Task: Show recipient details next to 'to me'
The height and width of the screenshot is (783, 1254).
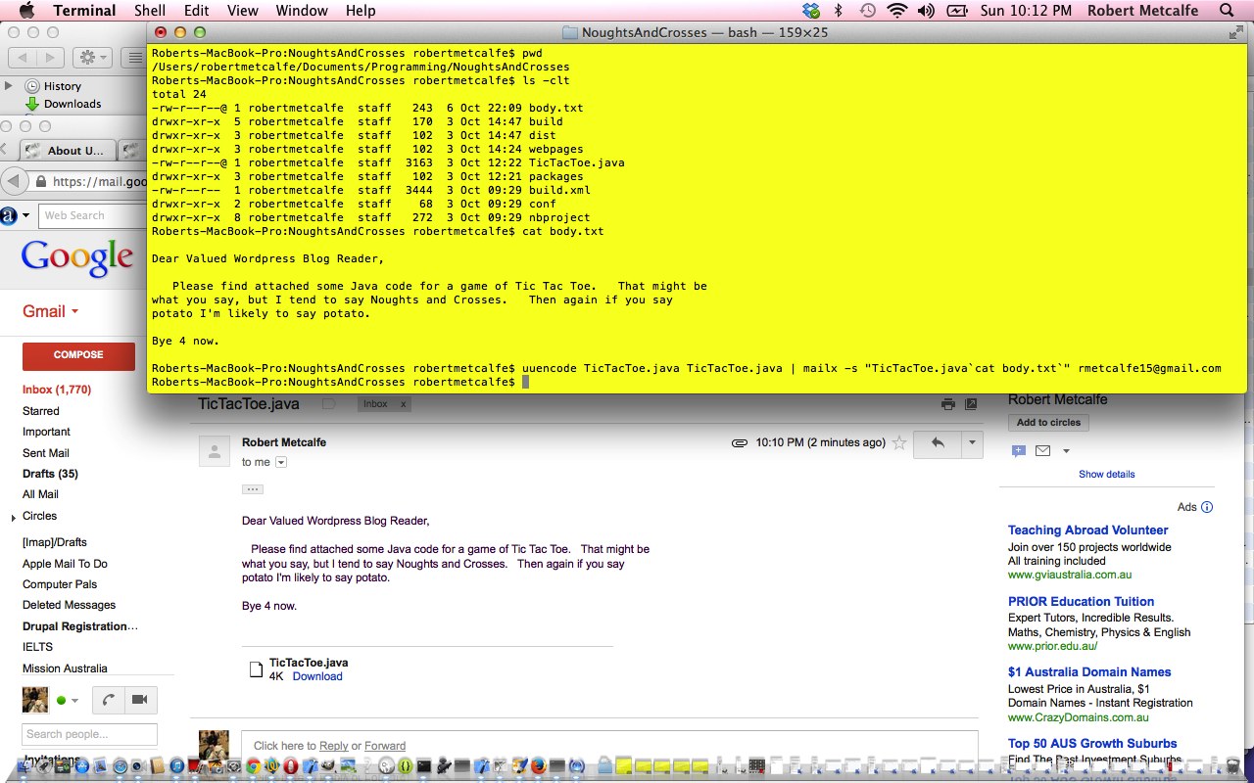Action: (x=281, y=462)
